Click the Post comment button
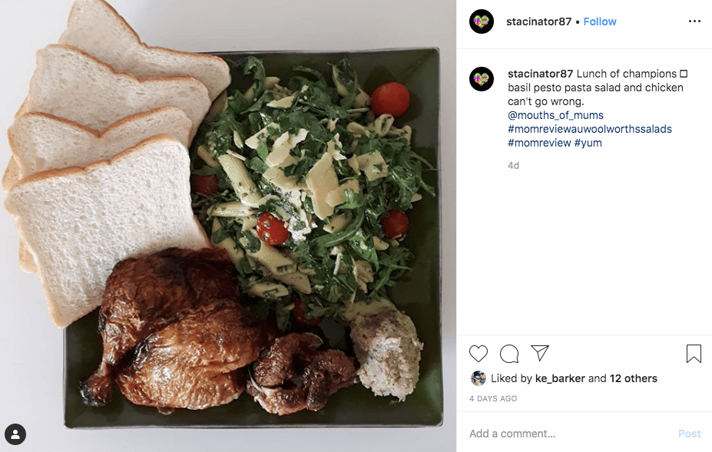The image size is (712, 452). pos(689,434)
